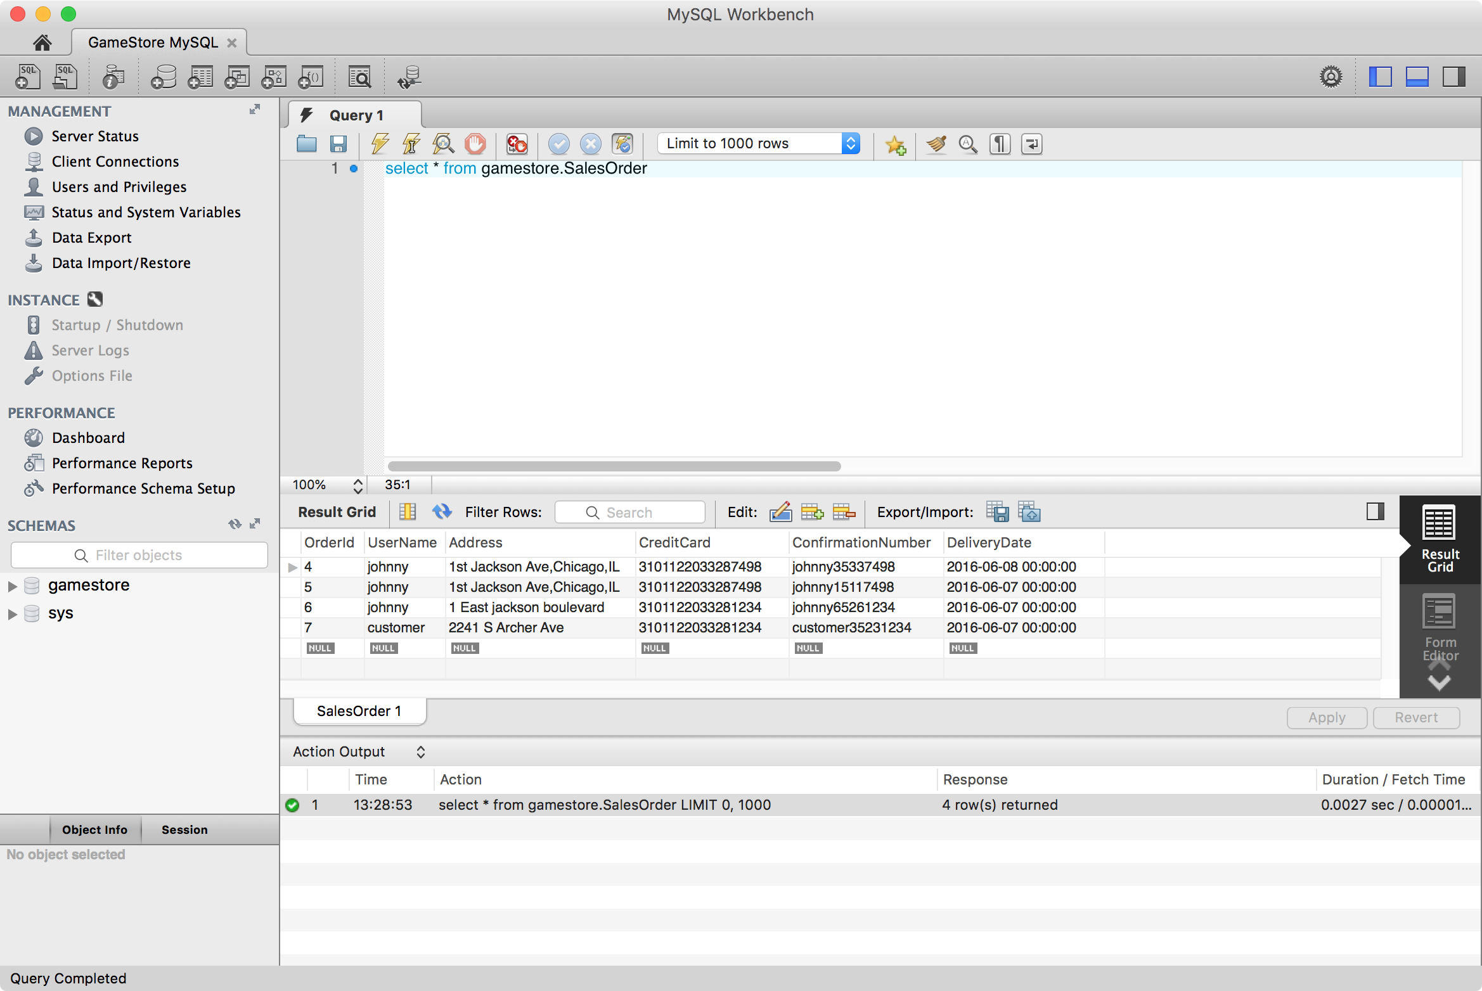Expand the sys schema
The width and height of the screenshot is (1482, 991).
[12, 614]
